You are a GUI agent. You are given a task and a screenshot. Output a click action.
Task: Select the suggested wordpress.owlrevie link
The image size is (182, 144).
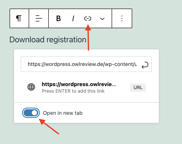coord(79,84)
